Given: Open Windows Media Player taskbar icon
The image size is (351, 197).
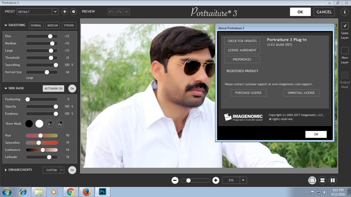Looking at the screenshot, I should point(54,192).
